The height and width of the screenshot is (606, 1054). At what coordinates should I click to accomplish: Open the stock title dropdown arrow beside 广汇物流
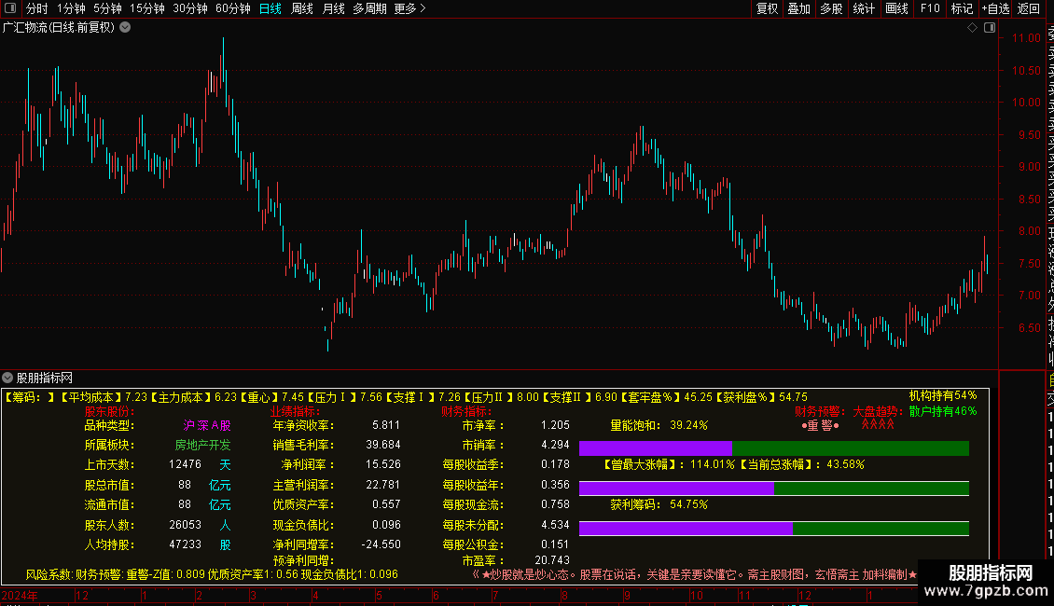125,28
